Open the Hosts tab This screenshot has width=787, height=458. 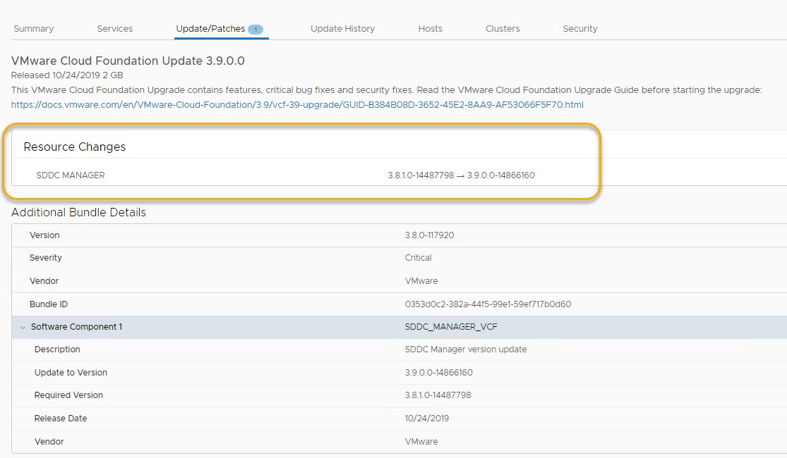point(430,29)
